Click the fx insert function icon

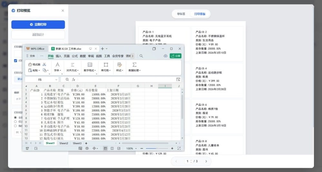pyautogui.click(x=73, y=79)
